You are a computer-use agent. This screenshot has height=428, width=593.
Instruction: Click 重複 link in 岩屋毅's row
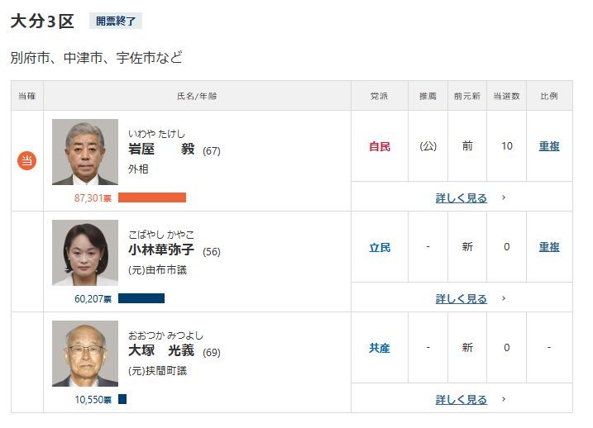(x=549, y=146)
